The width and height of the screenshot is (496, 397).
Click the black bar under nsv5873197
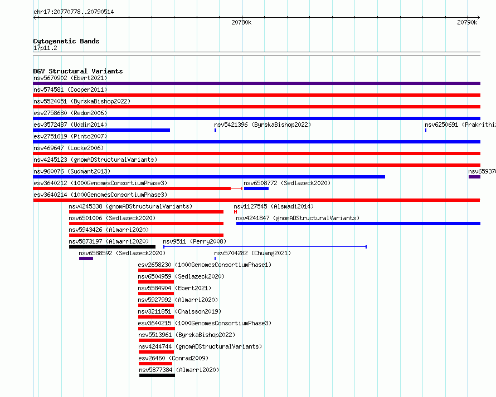[x=112, y=247]
